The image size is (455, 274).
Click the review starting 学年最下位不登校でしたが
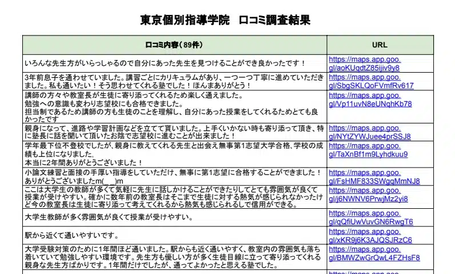click(x=174, y=154)
